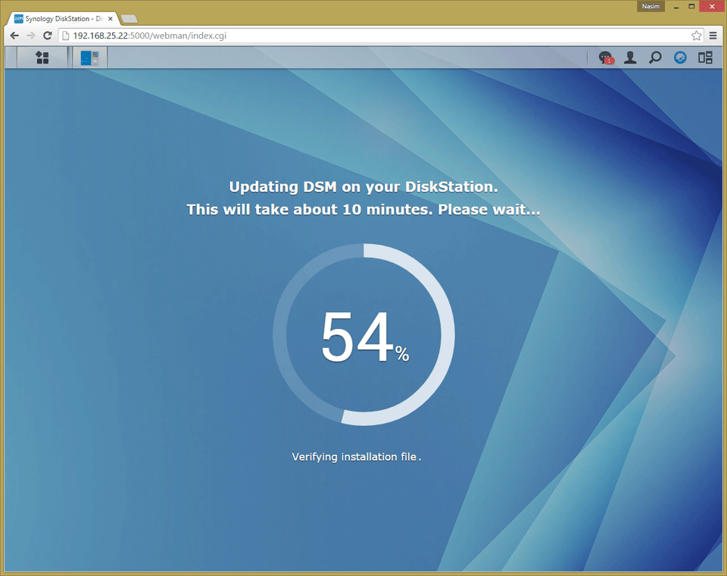This screenshot has width=727, height=576.
Task: Click the browser forward arrow
Action: coord(31,36)
